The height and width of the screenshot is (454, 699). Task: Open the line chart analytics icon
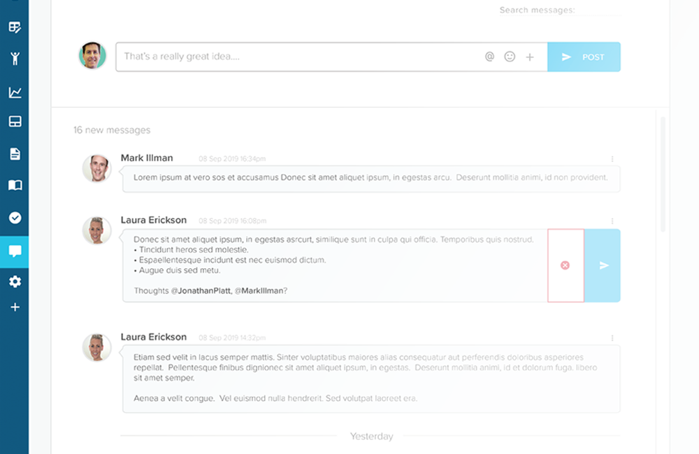15,92
